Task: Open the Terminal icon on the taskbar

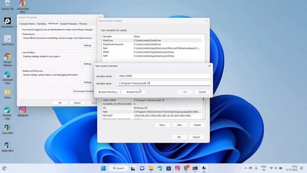Action: click(195, 168)
